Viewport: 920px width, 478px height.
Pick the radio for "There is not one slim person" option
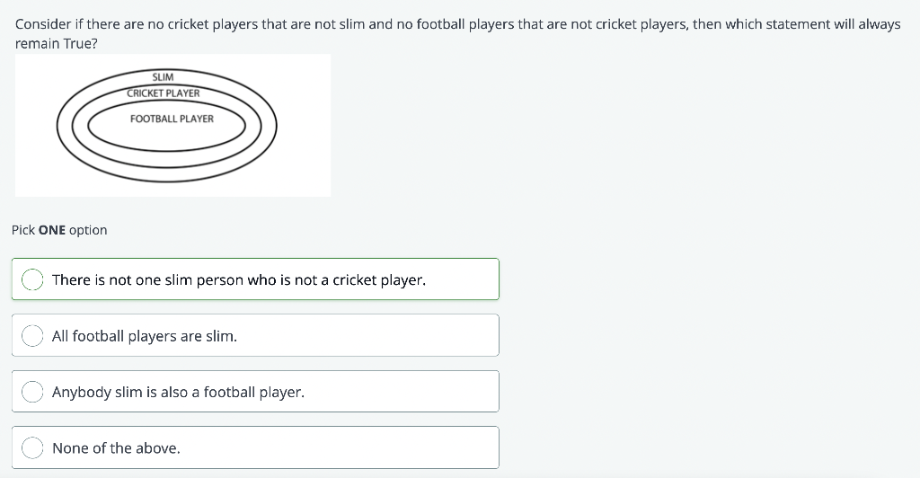[x=33, y=280]
